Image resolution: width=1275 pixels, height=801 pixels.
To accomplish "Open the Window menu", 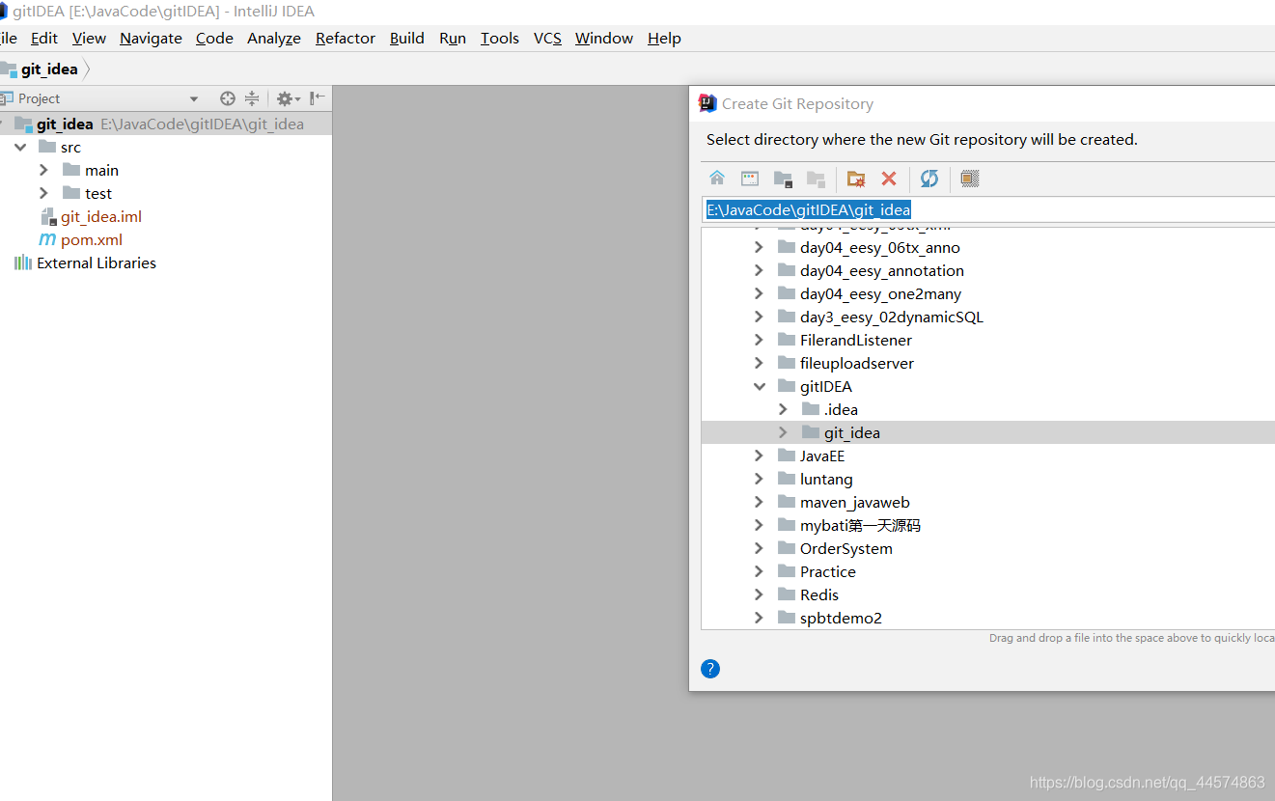I will [x=604, y=38].
